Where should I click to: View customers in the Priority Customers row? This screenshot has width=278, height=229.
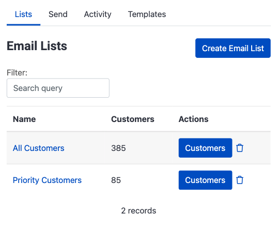[x=205, y=180]
